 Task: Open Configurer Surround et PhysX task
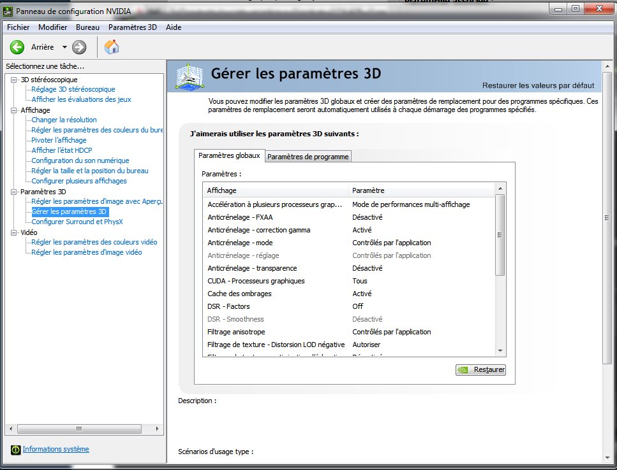(x=77, y=222)
